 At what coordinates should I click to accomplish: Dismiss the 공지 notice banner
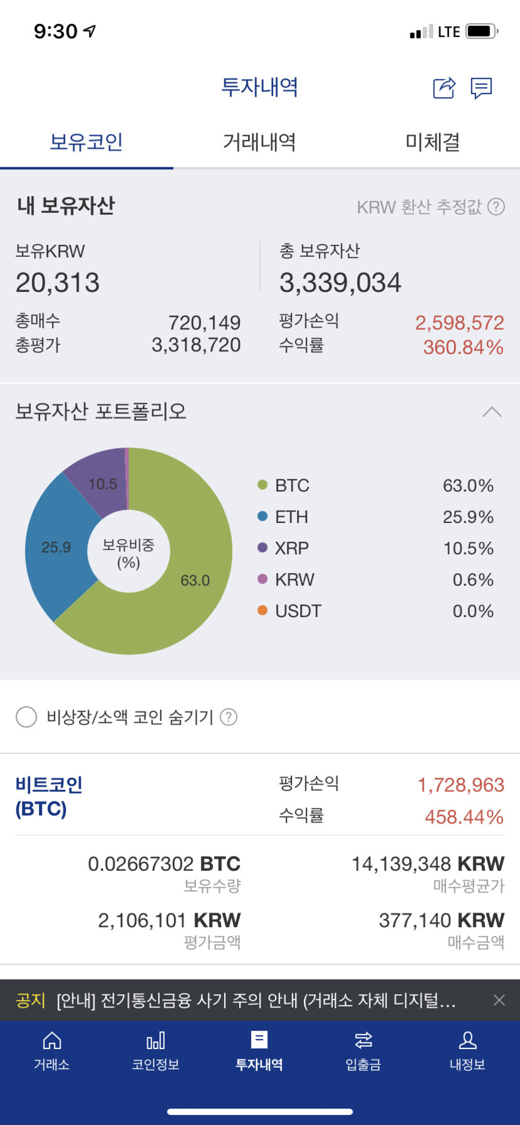pyautogui.click(x=499, y=1000)
